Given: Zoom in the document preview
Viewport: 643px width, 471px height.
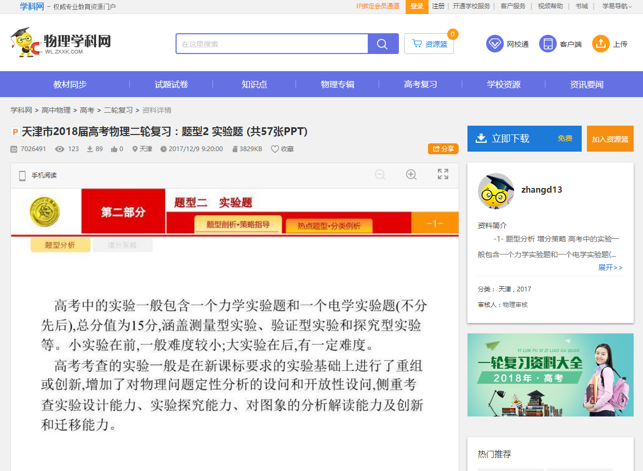Looking at the screenshot, I should click(411, 175).
